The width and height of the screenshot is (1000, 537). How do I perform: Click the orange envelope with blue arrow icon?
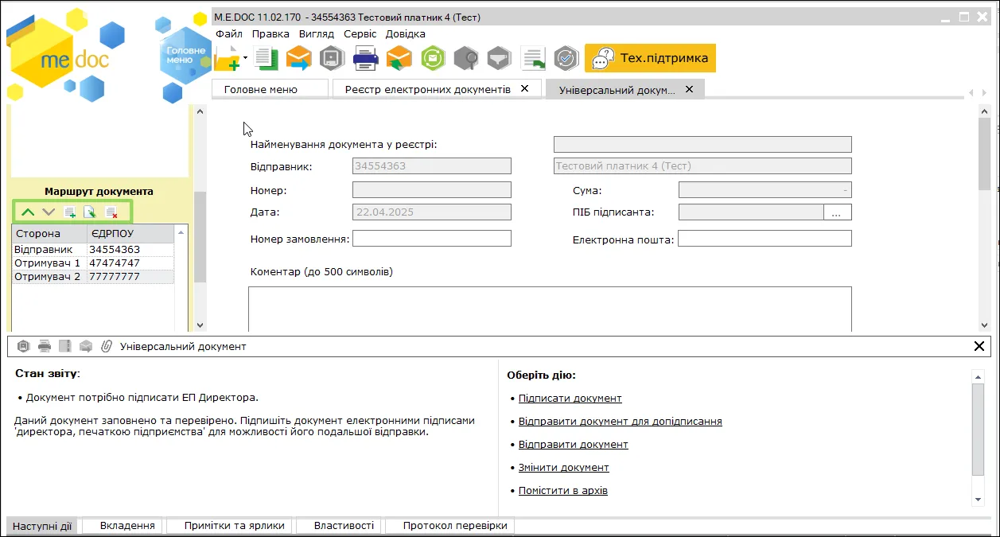(x=299, y=58)
